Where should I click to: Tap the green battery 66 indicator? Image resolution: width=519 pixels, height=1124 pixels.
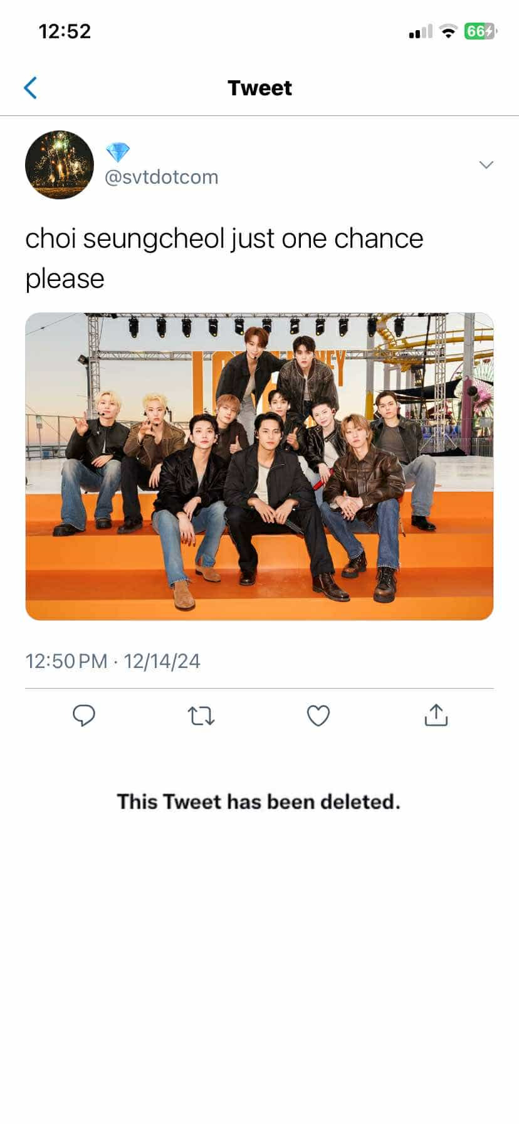(x=480, y=31)
